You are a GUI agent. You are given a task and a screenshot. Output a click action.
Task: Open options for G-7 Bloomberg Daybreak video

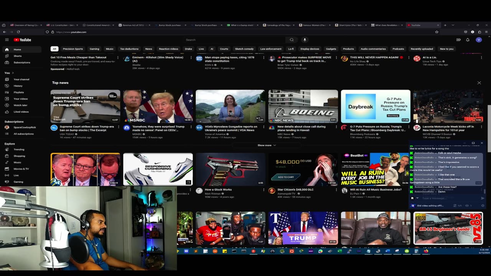click(x=409, y=127)
